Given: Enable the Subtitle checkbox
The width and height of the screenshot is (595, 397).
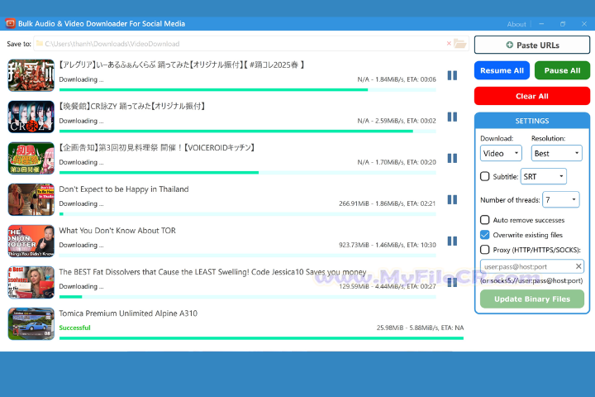Looking at the screenshot, I should click(x=484, y=176).
